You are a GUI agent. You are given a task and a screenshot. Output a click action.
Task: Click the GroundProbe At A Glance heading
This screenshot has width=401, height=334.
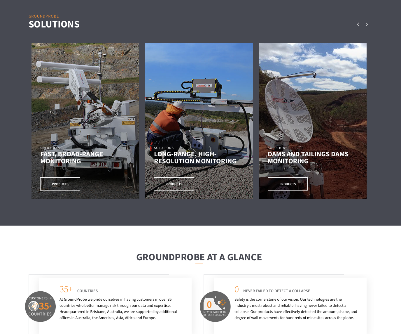(x=199, y=257)
